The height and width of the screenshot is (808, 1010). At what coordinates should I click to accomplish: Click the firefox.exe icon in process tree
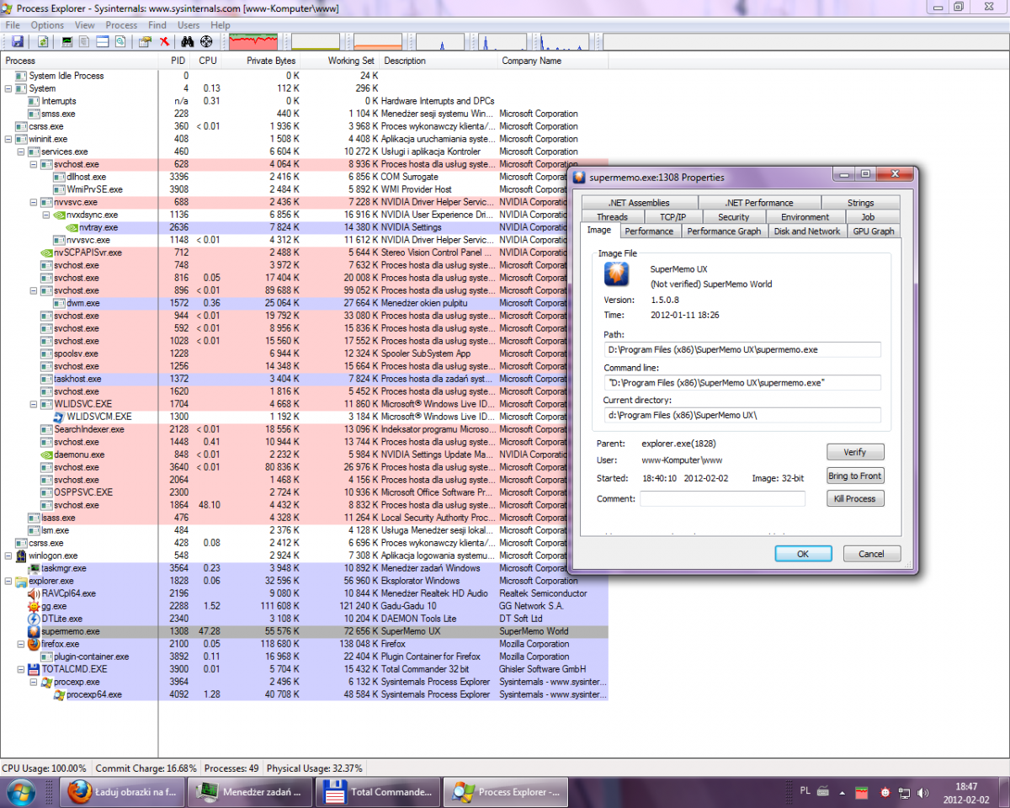point(34,644)
